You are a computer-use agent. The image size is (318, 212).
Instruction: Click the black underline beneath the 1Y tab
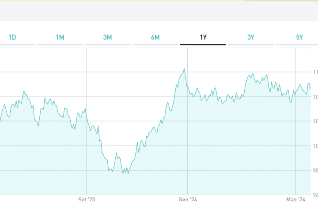tap(203, 45)
